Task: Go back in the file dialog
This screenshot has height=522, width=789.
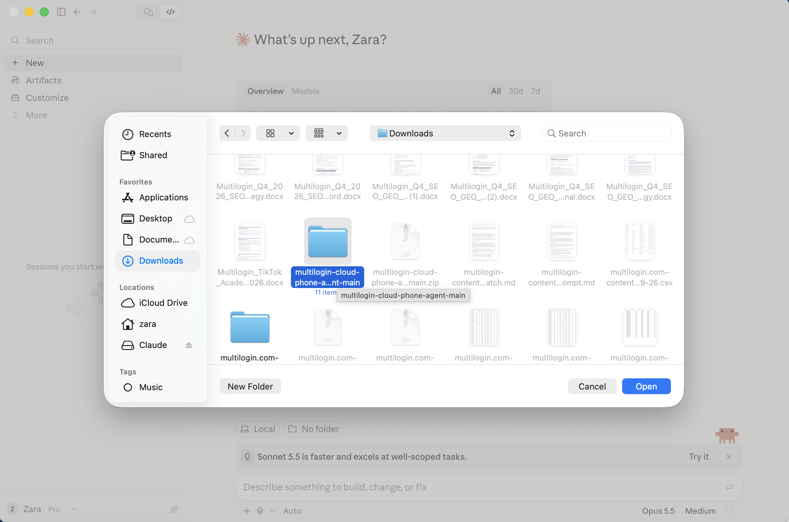Action: [x=227, y=133]
